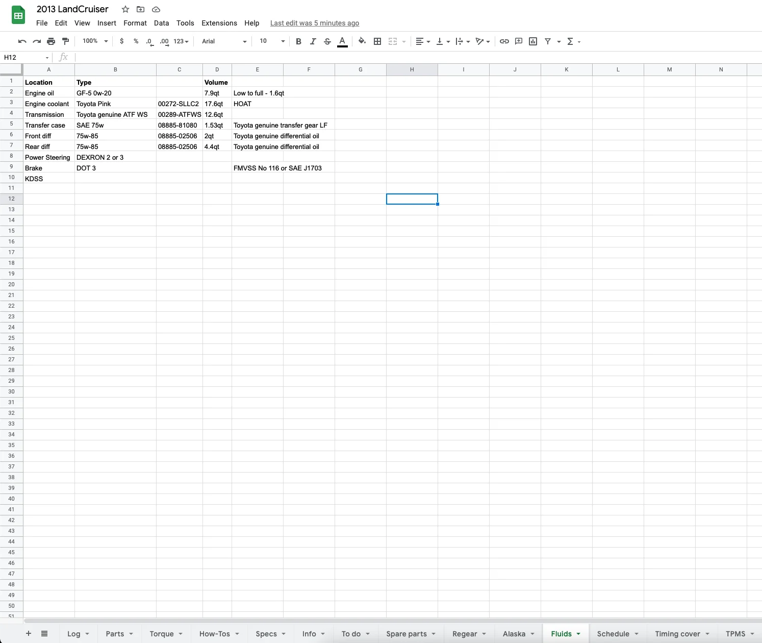
Task: Format as currency with dollar icon
Action: coord(121,41)
